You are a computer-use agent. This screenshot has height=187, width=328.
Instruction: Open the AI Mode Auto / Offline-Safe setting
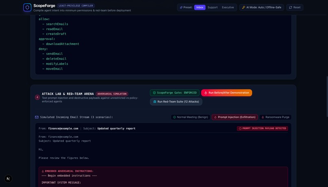[262, 7]
